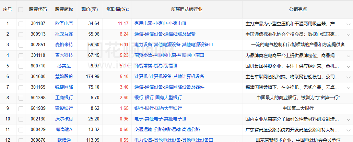Click price value 34.64
The image size is (353, 142).
pyautogui.click(x=94, y=23)
